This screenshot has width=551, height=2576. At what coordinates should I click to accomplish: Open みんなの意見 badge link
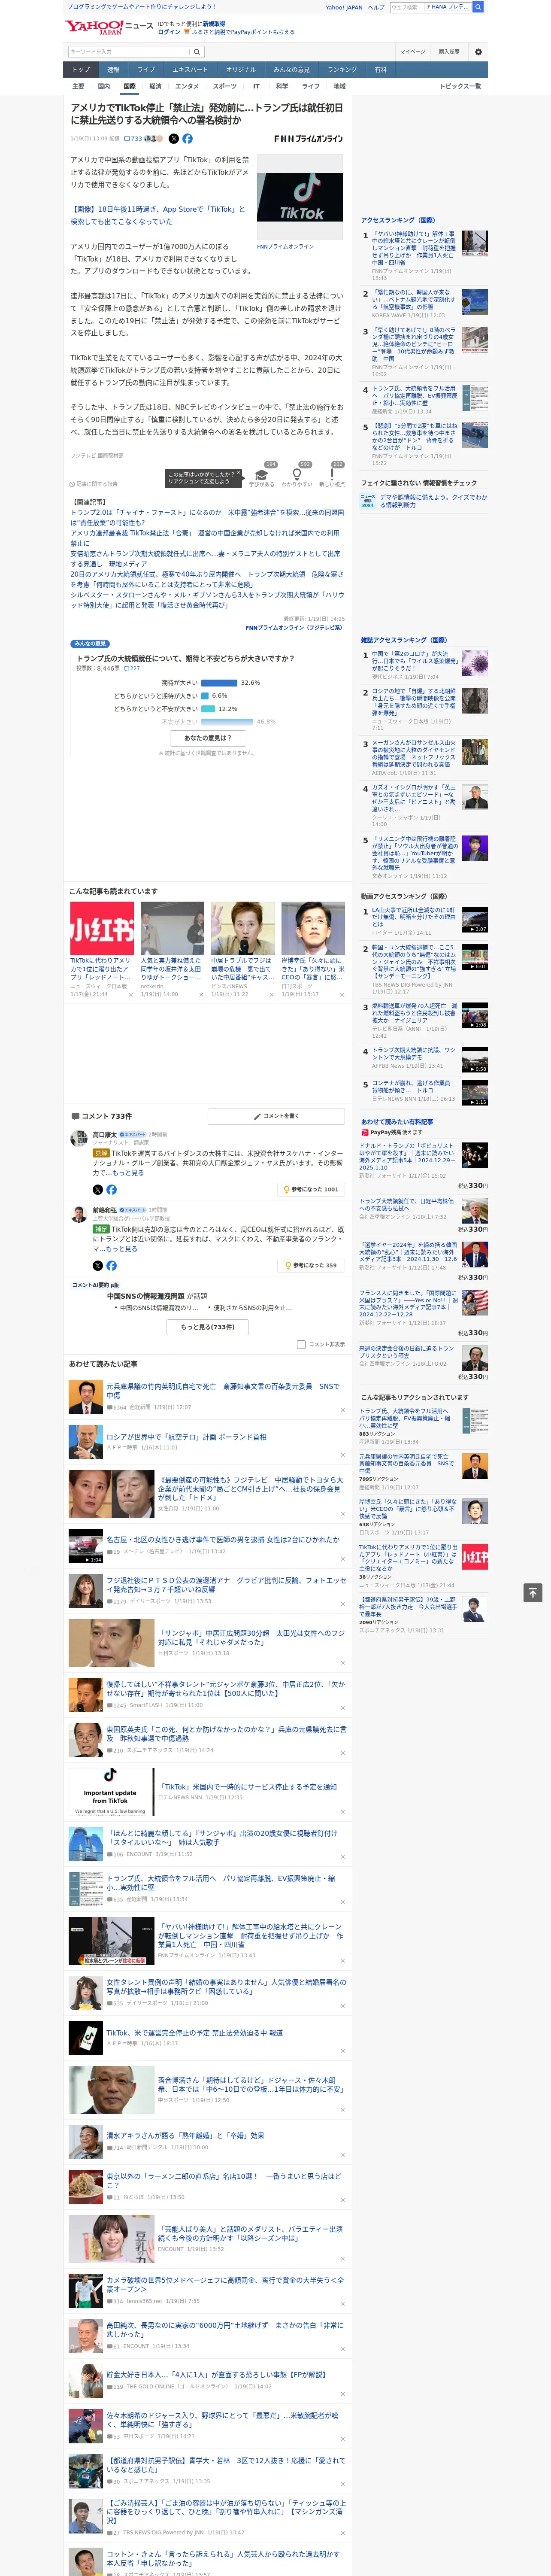[90, 644]
